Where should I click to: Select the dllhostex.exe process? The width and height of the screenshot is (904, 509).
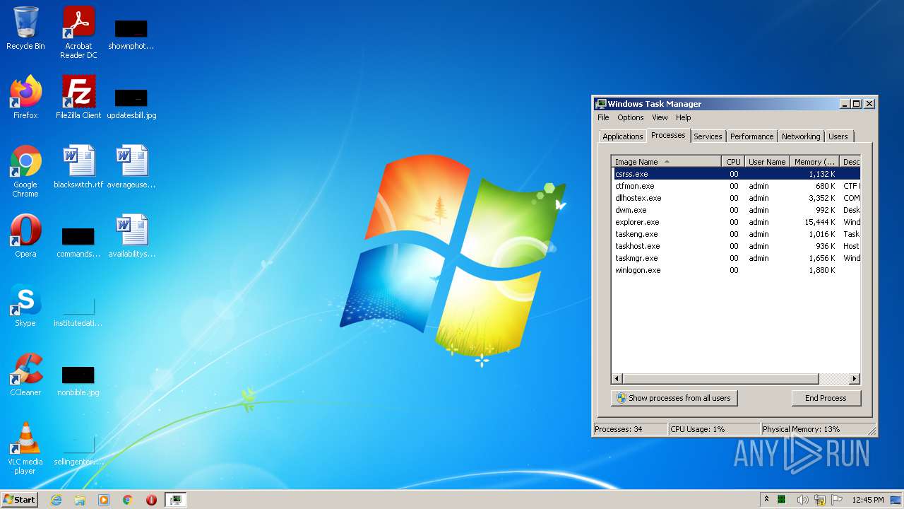(737, 198)
